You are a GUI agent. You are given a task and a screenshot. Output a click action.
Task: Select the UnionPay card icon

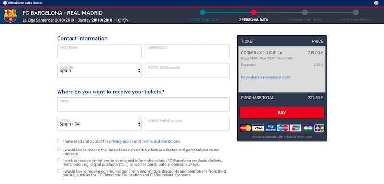295,128
